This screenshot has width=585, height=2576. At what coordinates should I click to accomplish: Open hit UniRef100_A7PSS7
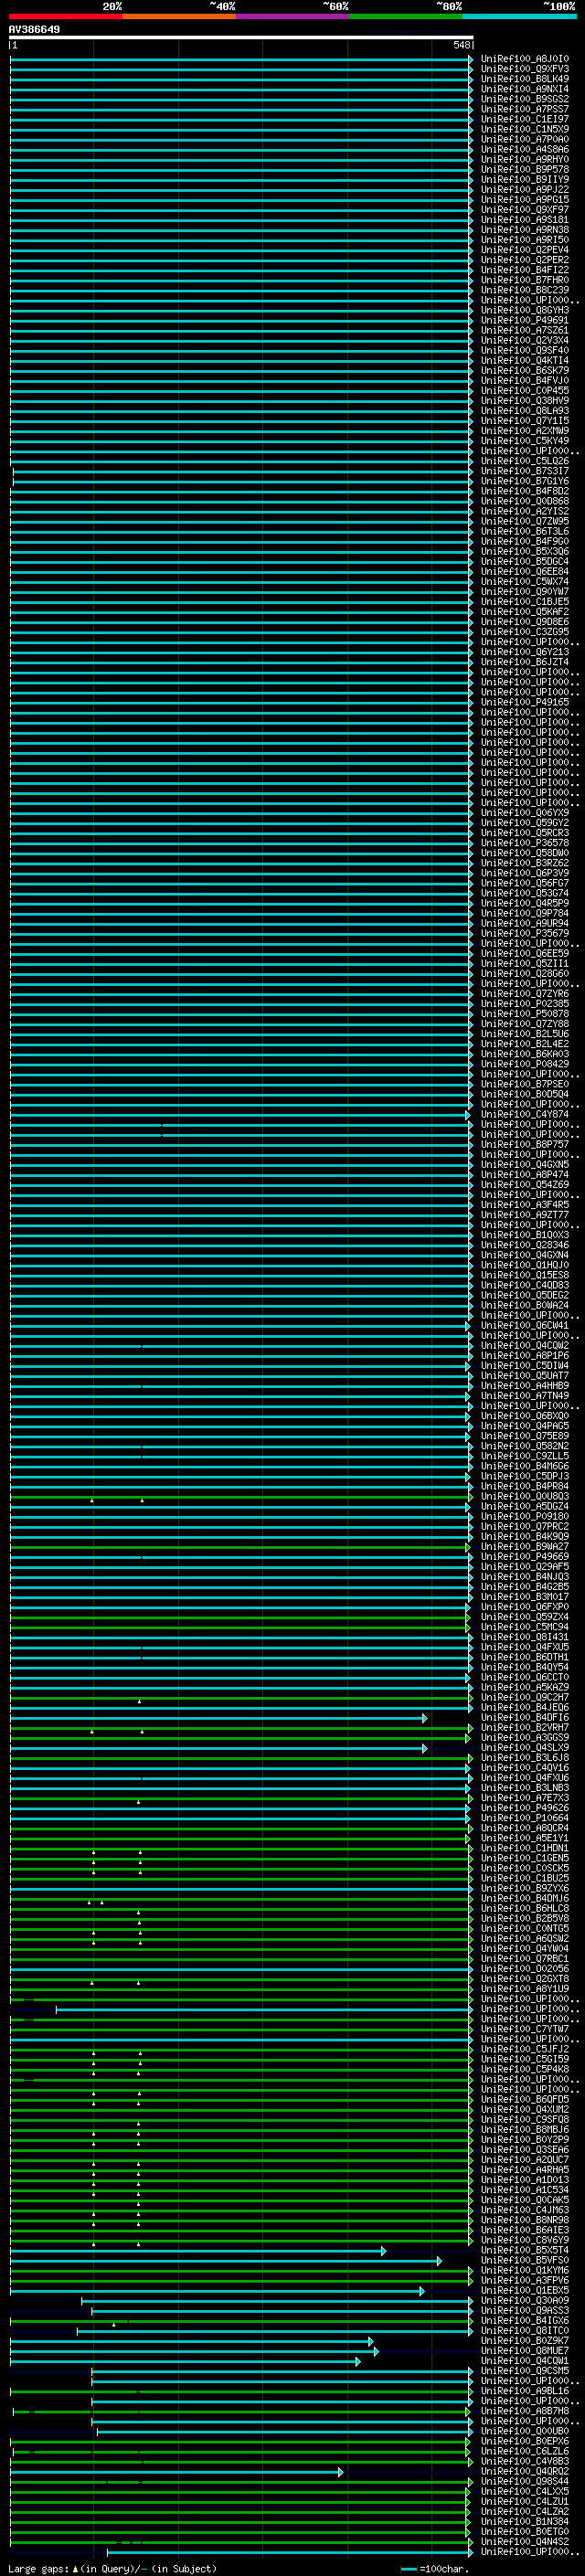click(525, 109)
